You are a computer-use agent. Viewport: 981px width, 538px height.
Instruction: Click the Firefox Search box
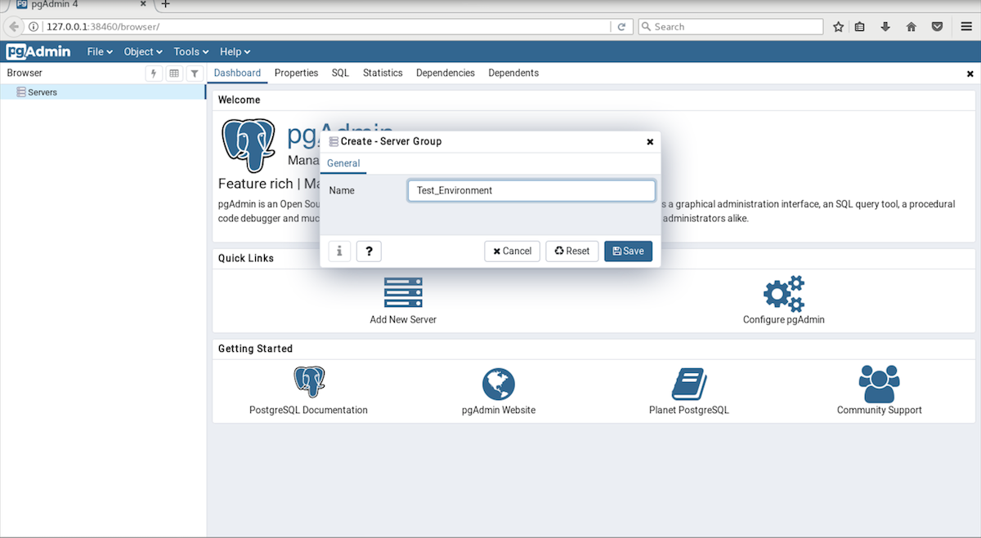731,27
